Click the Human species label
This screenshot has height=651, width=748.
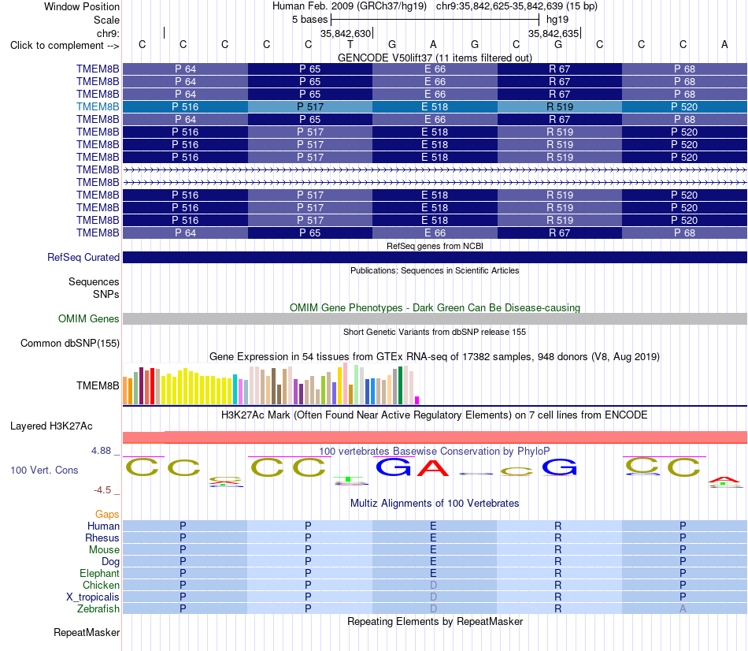(103, 526)
